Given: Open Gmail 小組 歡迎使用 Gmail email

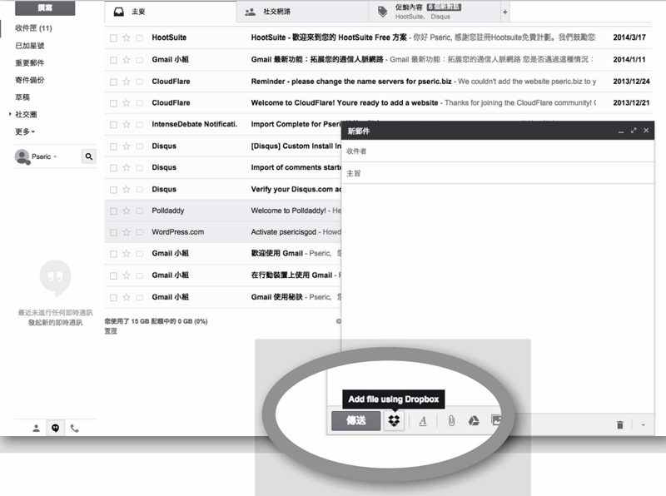Looking at the screenshot, I should coord(276,253).
